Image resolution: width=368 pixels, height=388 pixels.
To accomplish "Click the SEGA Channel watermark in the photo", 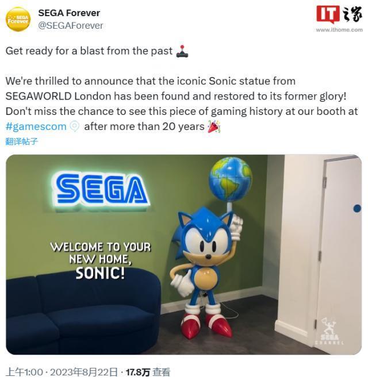I will coord(330,332).
